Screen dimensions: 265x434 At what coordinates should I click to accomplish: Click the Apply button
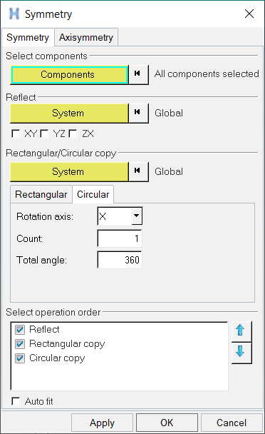pyautogui.click(x=102, y=423)
